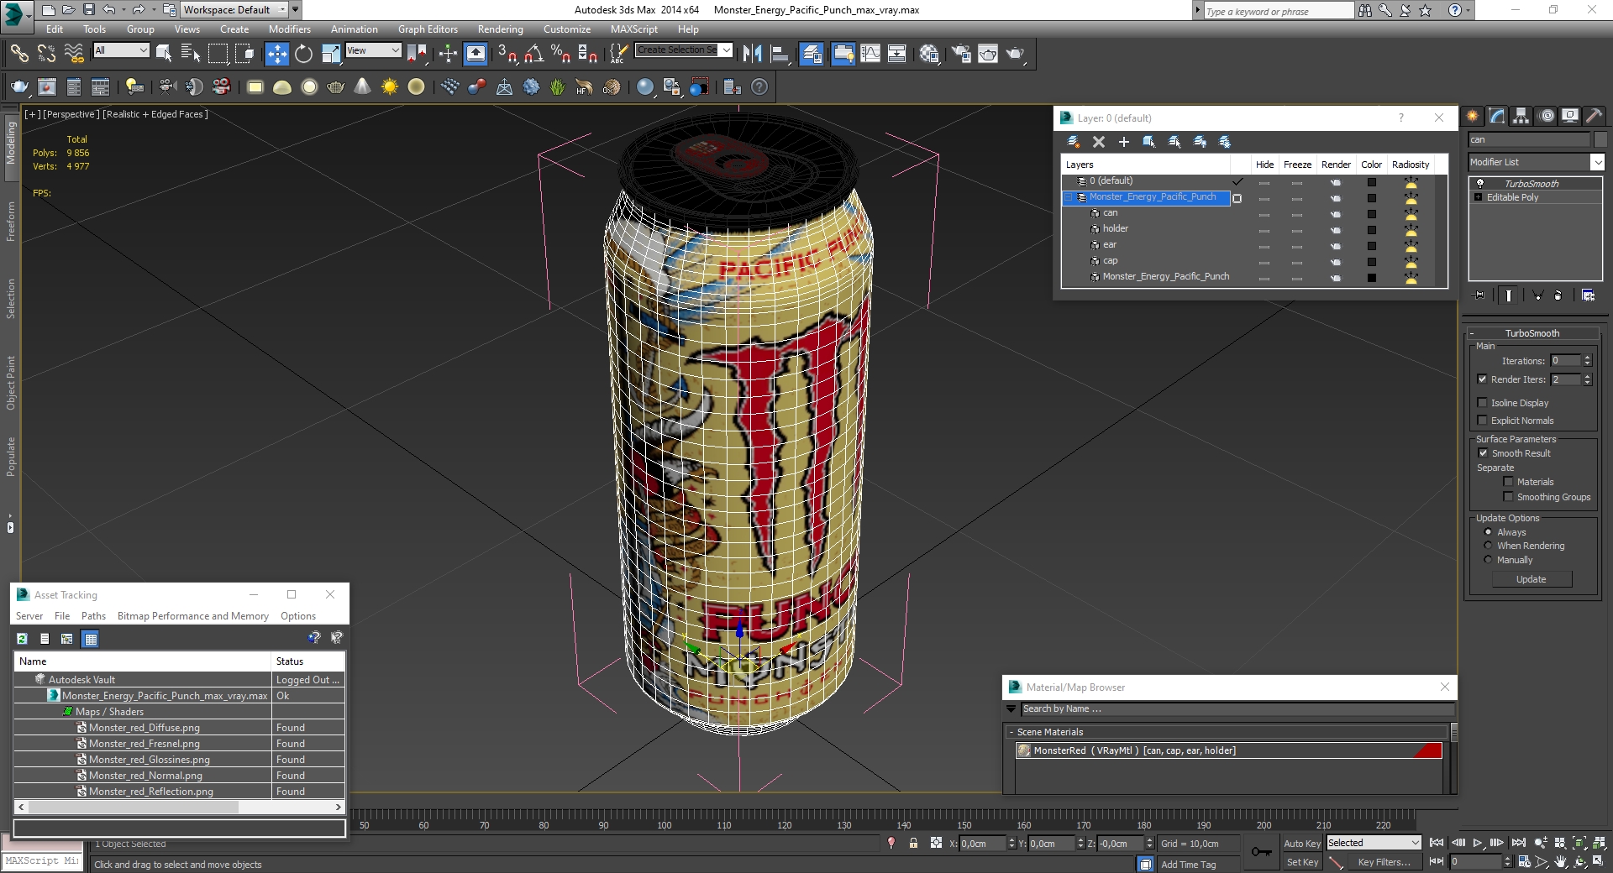The height and width of the screenshot is (873, 1613).
Task: Click Maximize Viewport Toggle icon
Action: pyautogui.click(x=1600, y=861)
